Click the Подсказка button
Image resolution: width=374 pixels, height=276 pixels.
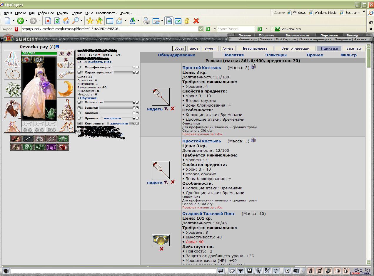(x=329, y=48)
